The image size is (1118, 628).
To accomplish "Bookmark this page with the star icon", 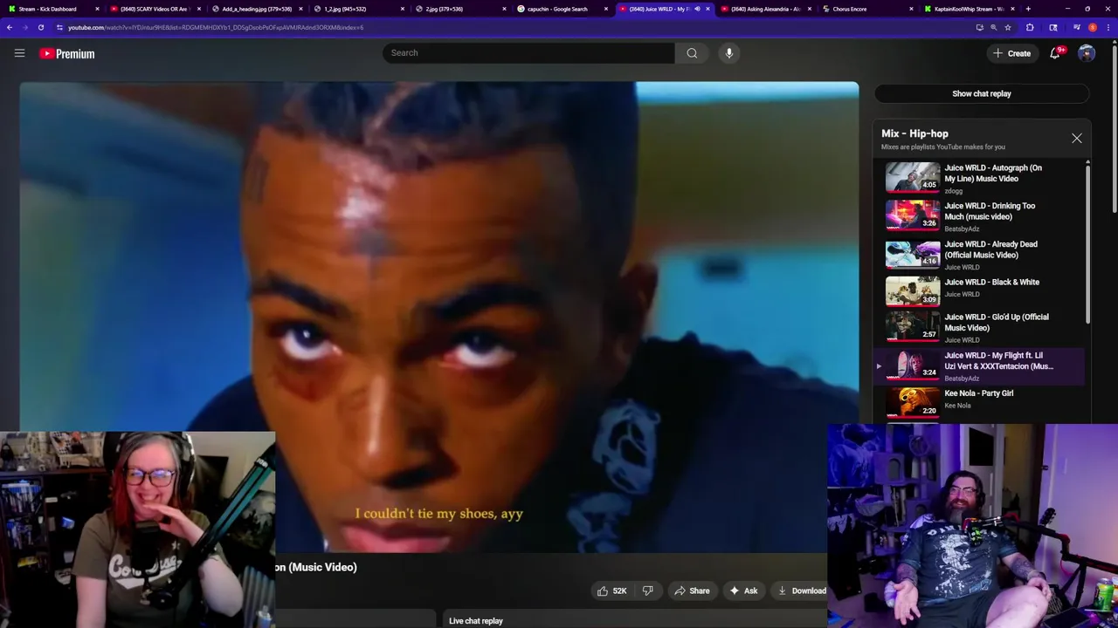I will tap(1008, 27).
